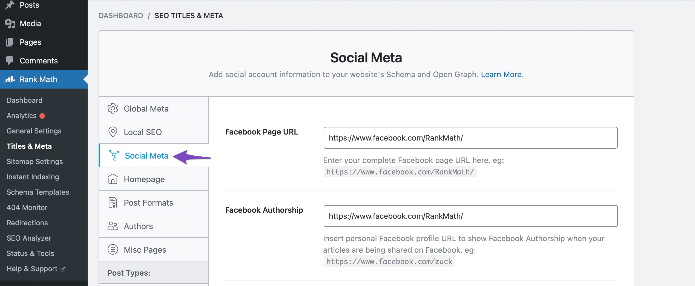Image resolution: width=695 pixels, height=286 pixels.
Task: Switch to the Global Meta tab
Action: pyautogui.click(x=154, y=109)
